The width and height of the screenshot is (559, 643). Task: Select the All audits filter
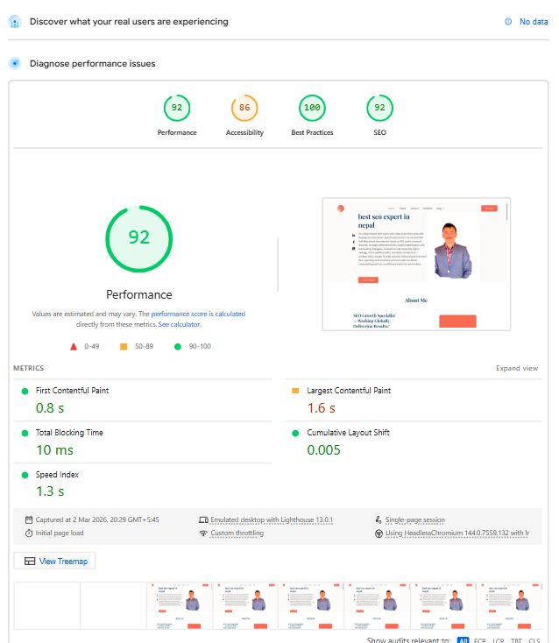click(463, 639)
